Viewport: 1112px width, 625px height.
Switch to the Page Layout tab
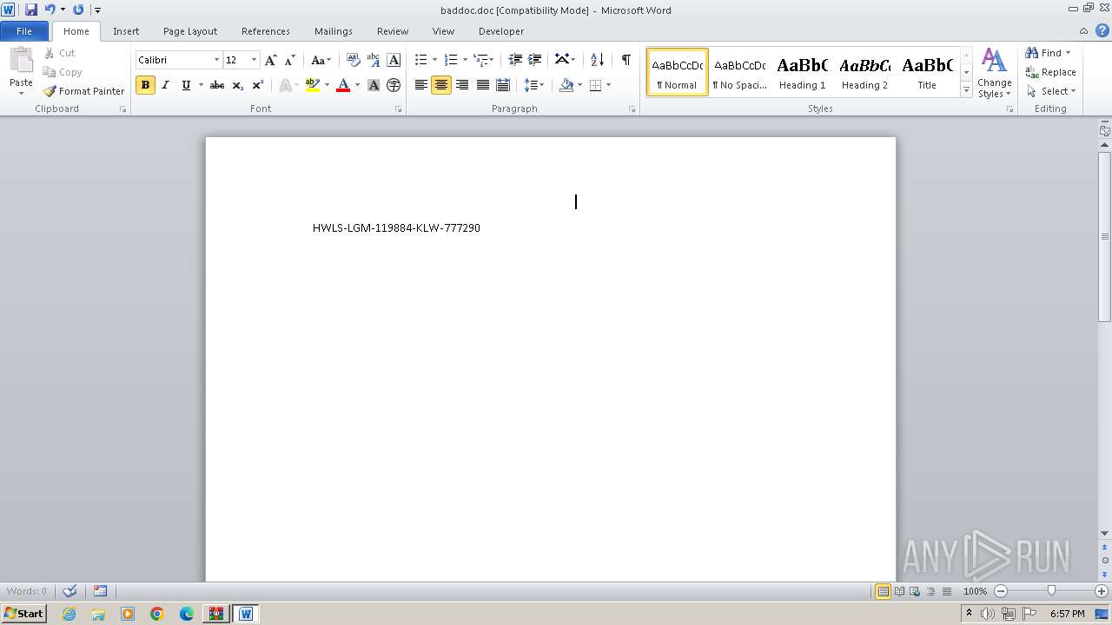[190, 31]
